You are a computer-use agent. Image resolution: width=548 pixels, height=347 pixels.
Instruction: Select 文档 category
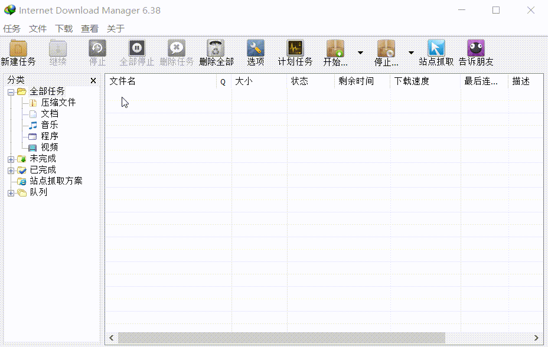[50, 114]
